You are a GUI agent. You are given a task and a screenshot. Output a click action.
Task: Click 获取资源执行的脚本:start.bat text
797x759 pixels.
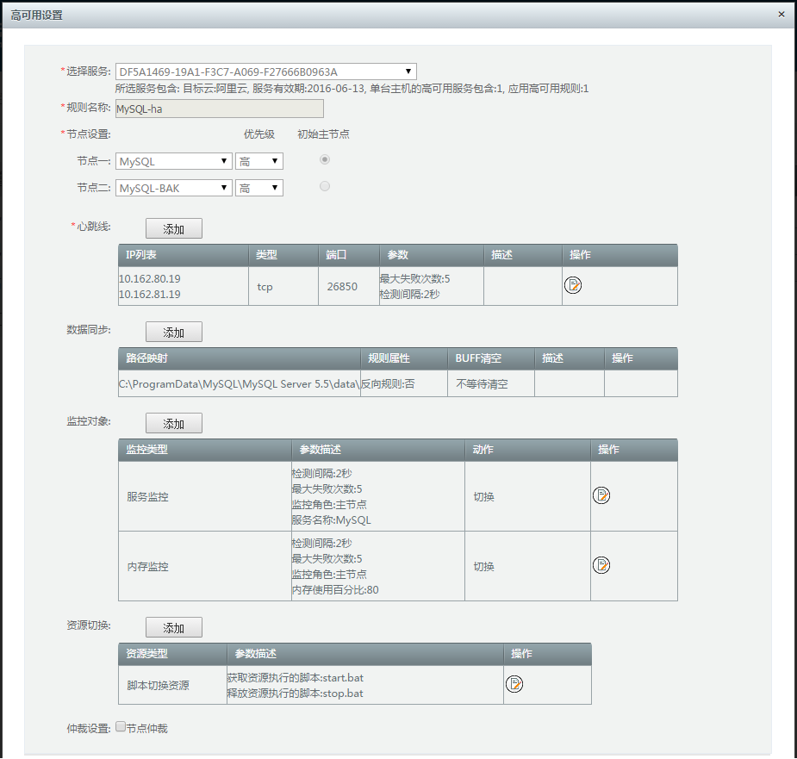pyautogui.click(x=296, y=678)
